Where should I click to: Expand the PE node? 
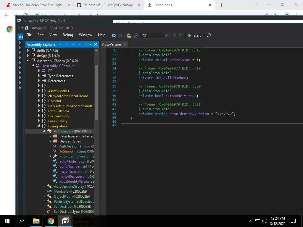[39, 71]
